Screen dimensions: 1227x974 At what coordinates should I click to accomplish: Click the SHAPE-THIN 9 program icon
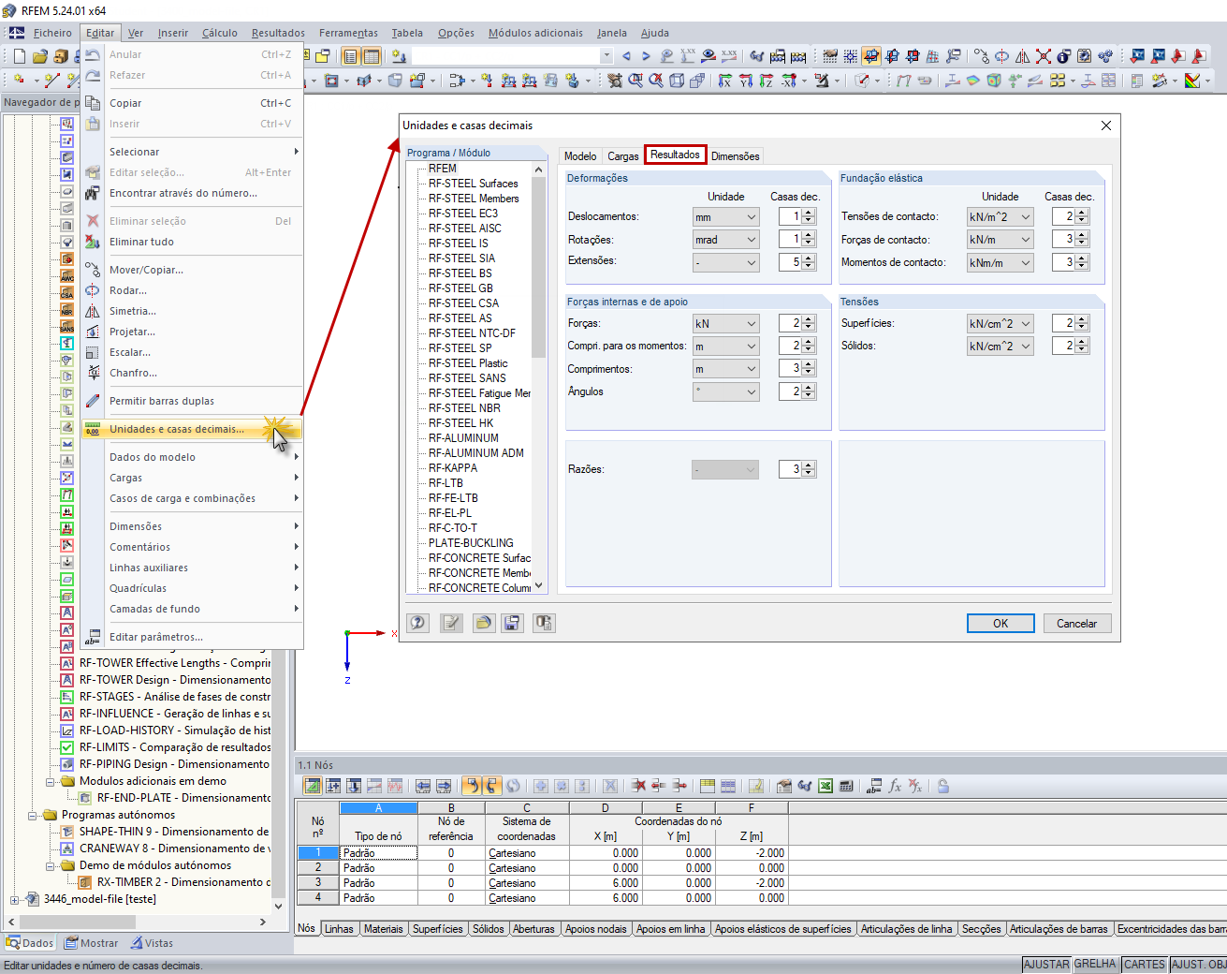(x=67, y=832)
